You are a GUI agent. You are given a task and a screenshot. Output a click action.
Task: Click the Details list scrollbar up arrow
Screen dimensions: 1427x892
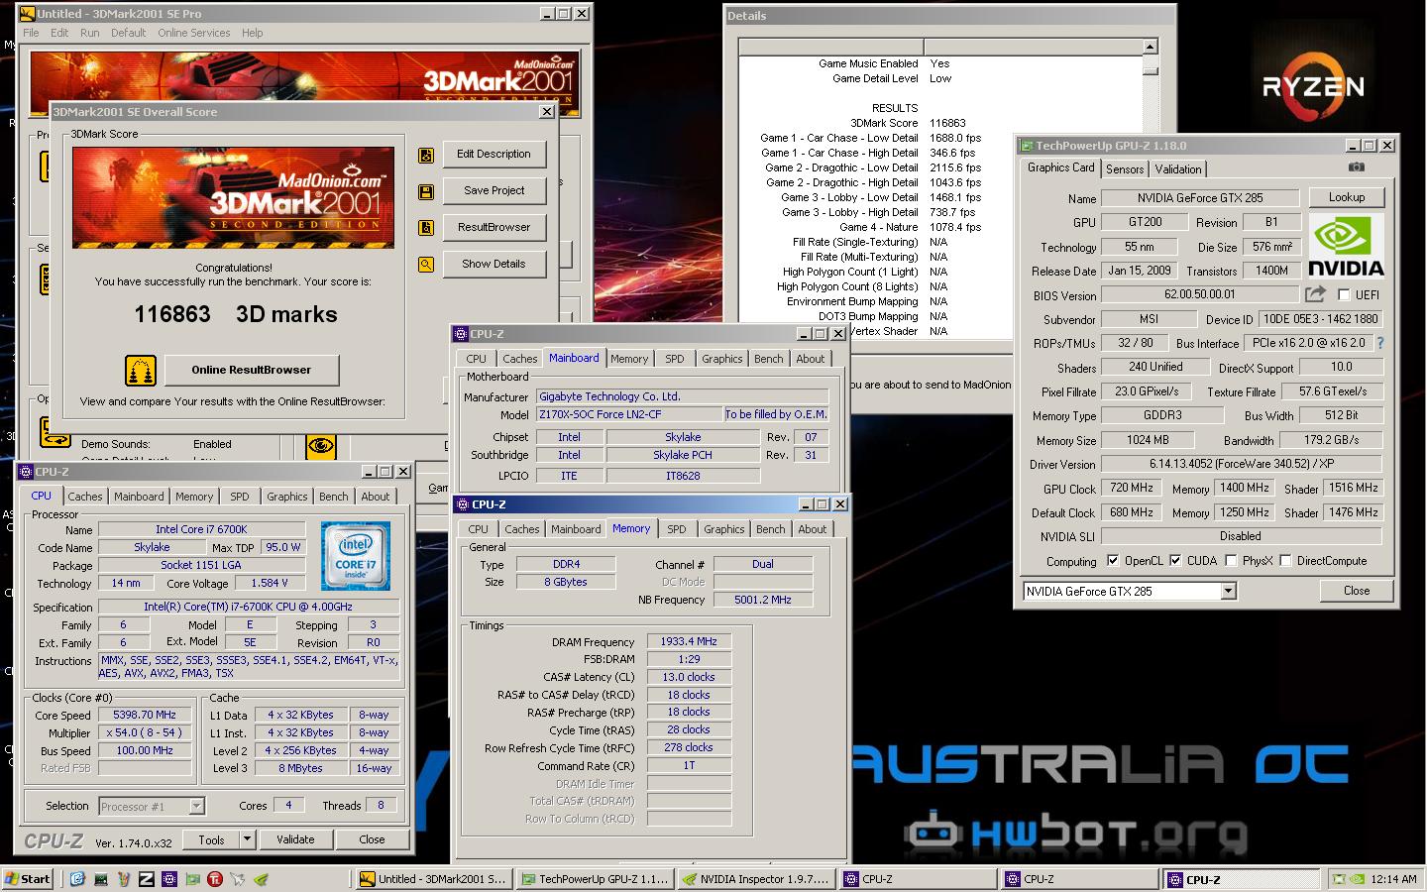pos(1150,47)
